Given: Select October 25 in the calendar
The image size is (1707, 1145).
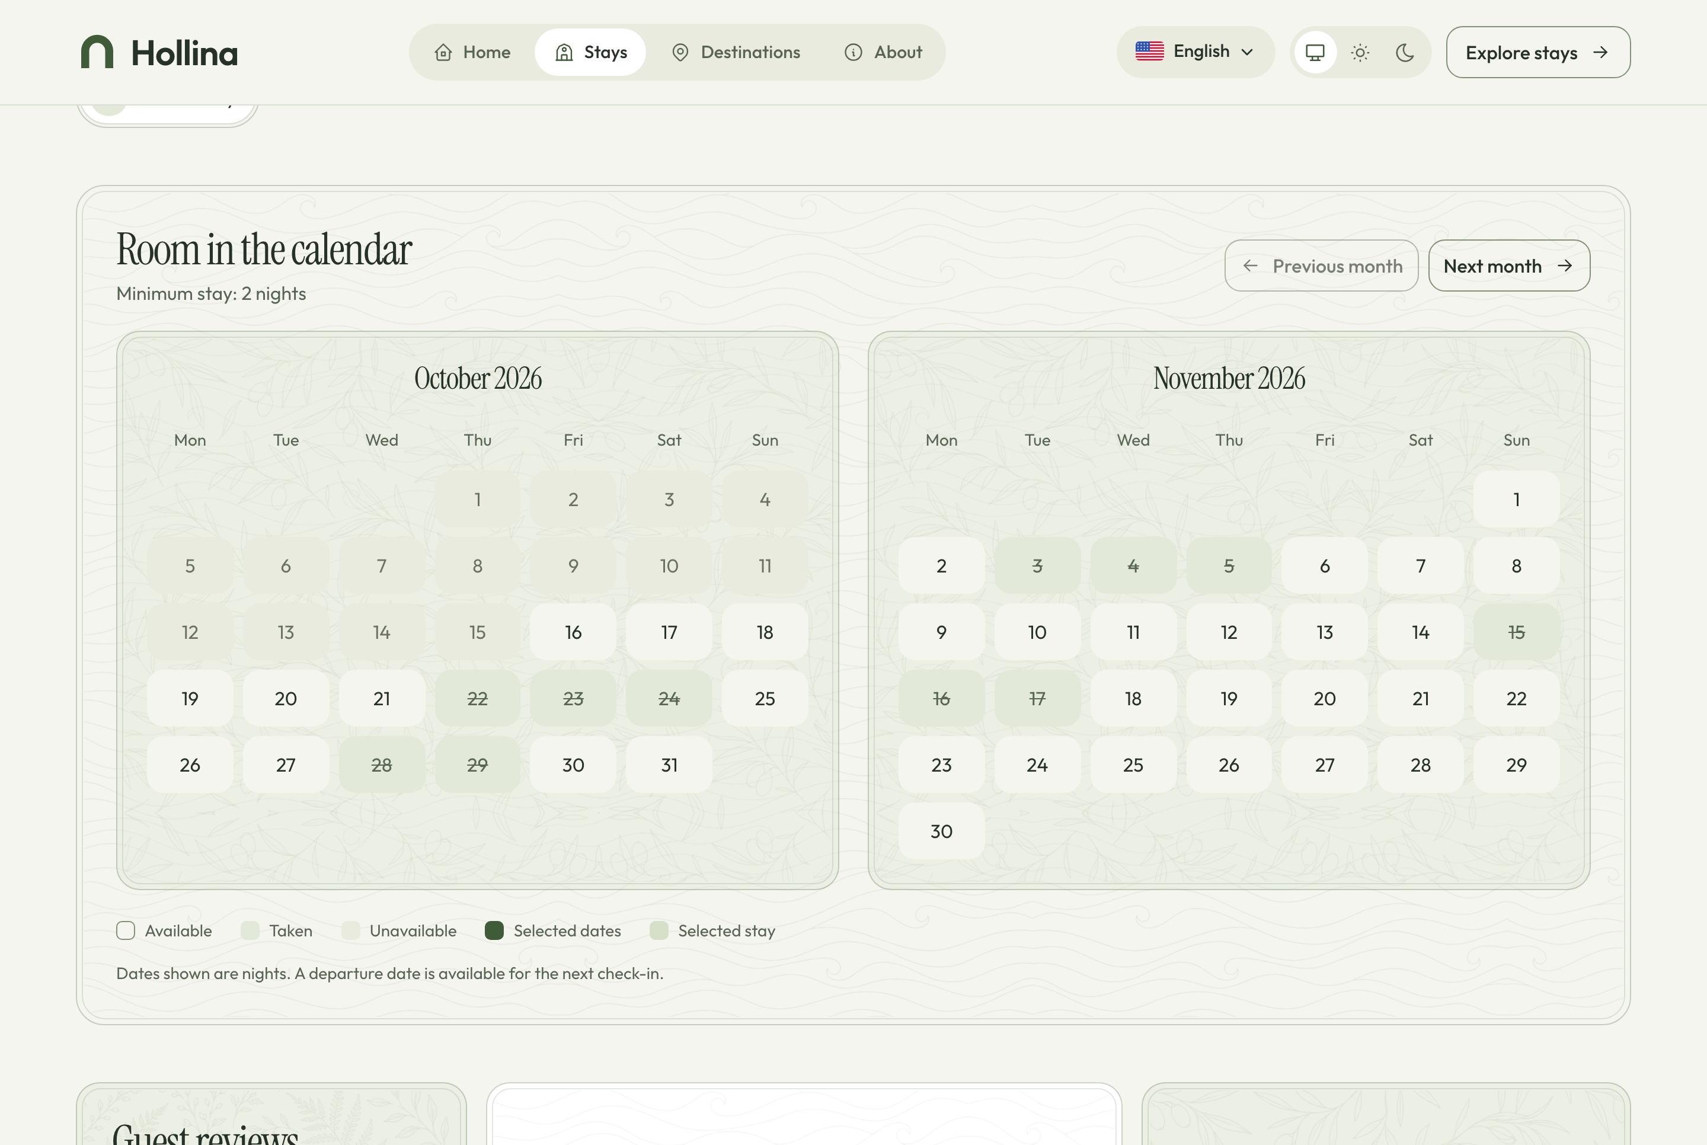Looking at the screenshot, I should pos(765,699).
